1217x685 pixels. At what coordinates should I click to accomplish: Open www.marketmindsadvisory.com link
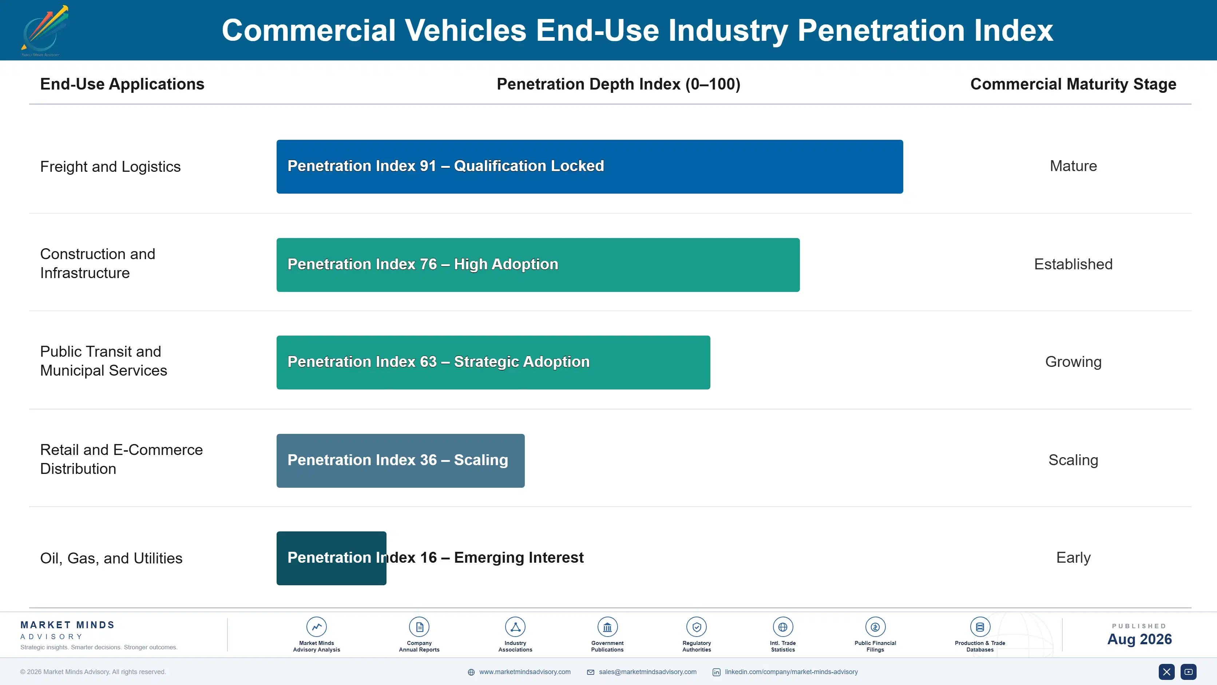pos(525,672)
